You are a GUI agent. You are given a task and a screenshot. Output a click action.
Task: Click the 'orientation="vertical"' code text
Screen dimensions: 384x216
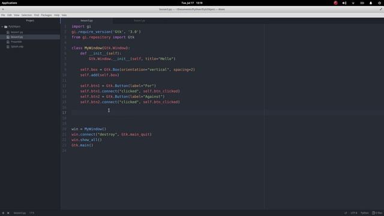145,70
